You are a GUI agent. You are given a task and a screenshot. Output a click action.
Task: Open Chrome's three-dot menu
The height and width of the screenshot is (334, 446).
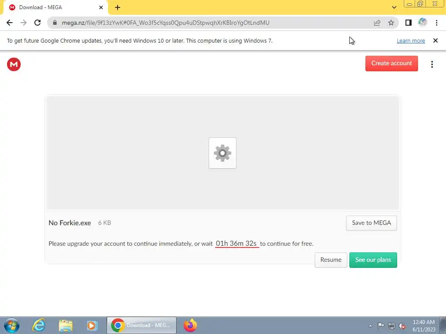pos(436,23)
